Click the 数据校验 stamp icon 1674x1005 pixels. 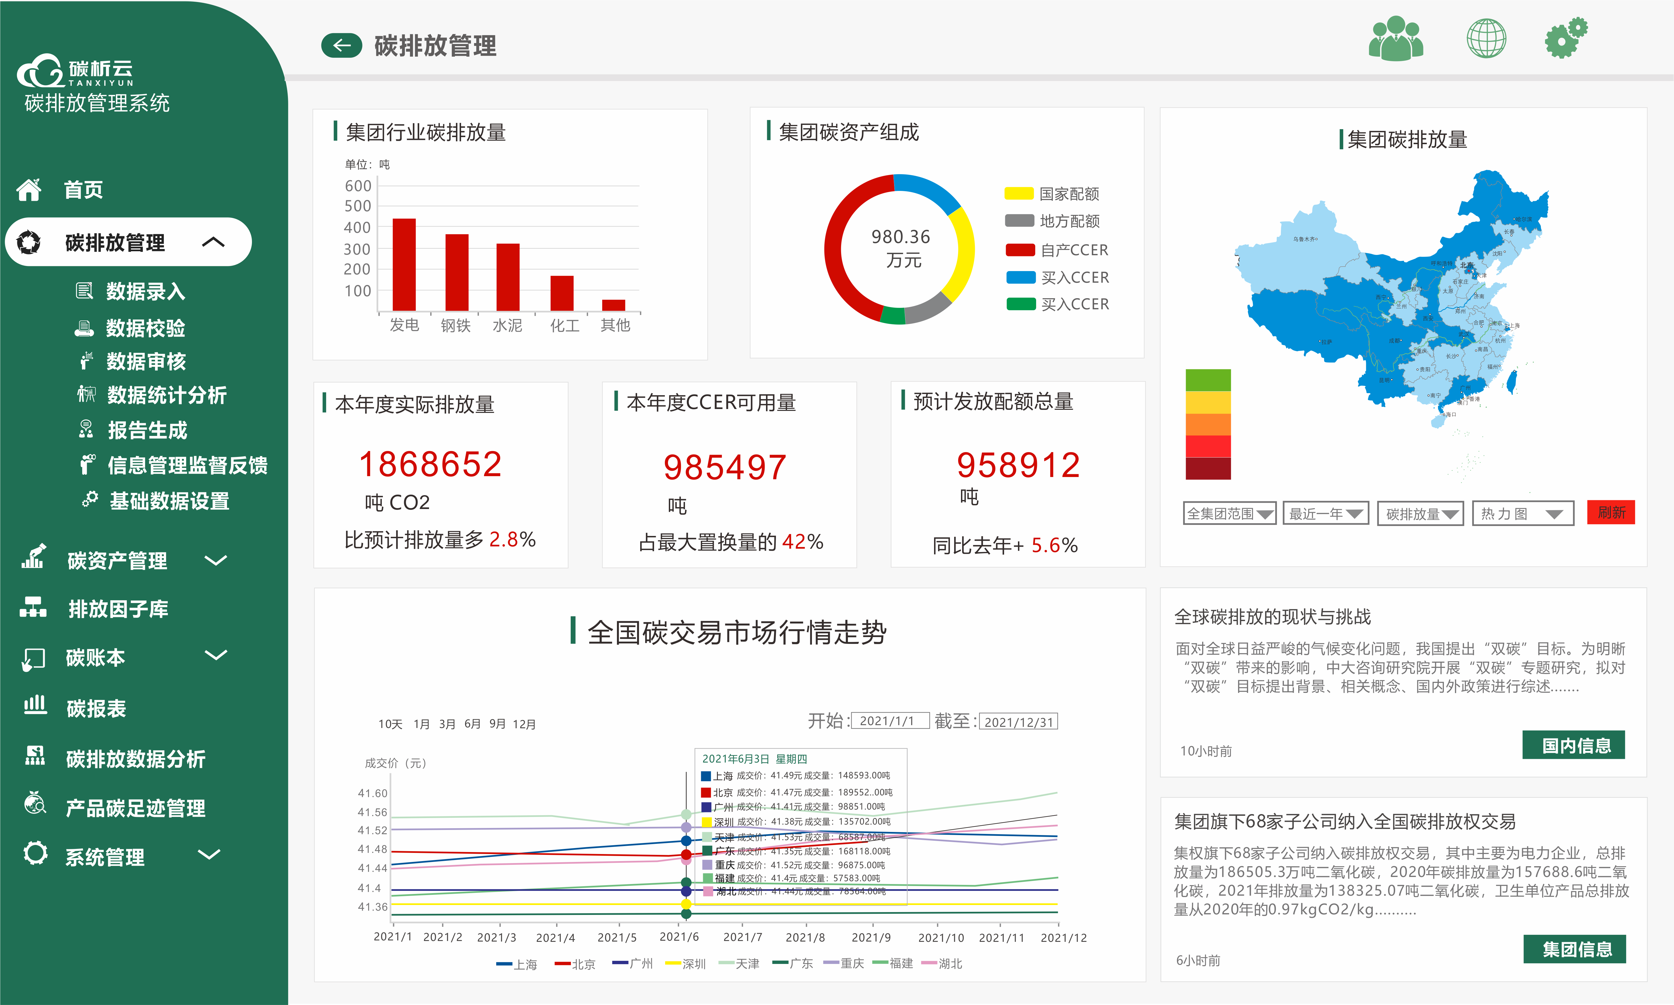[84, 329]
